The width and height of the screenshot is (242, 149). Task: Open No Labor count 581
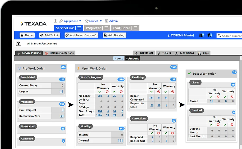click(100, 96)
